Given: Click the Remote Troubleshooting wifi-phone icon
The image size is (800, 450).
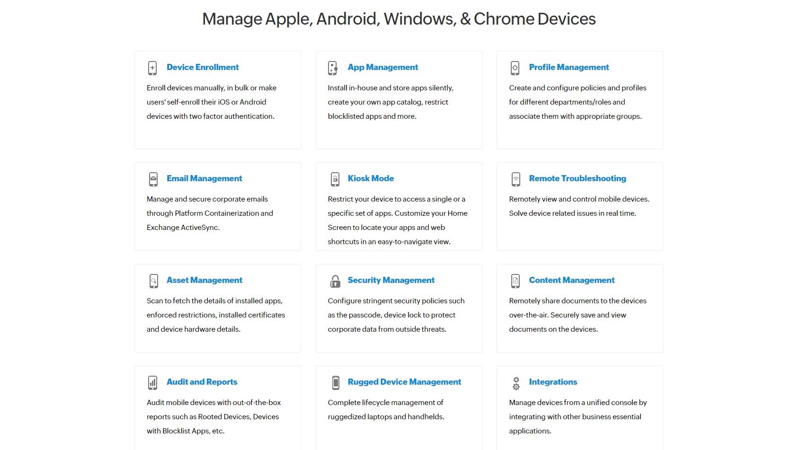Looking at the screenshot, I should click(x=516, y=179).
